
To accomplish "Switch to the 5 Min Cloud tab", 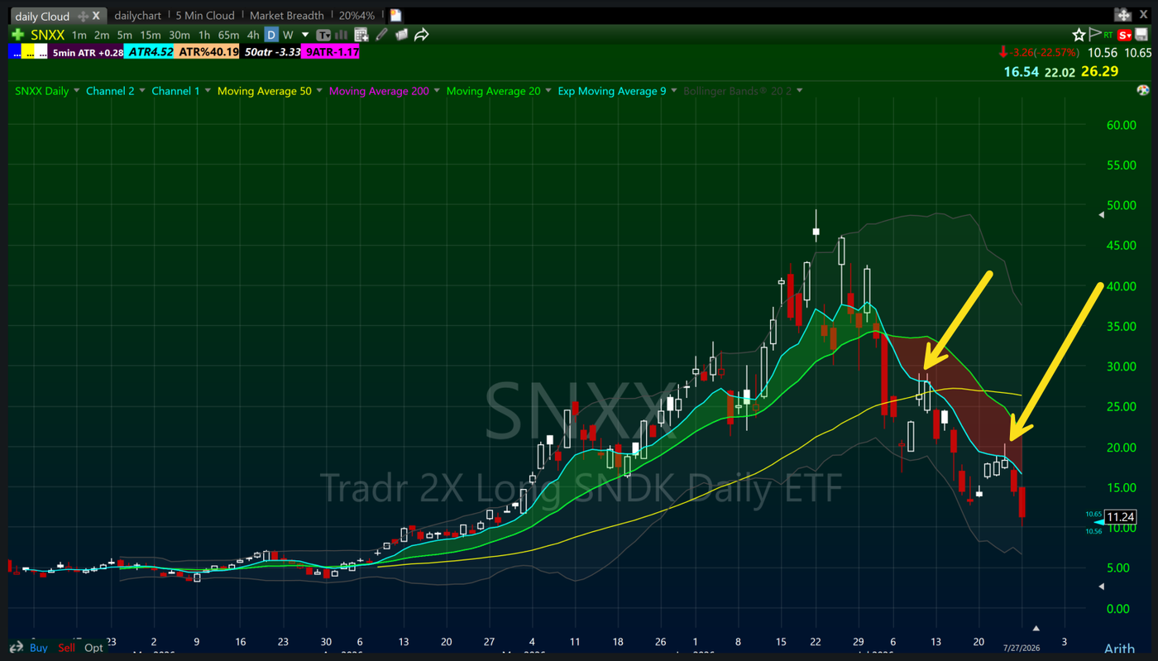I will (205, 16).
